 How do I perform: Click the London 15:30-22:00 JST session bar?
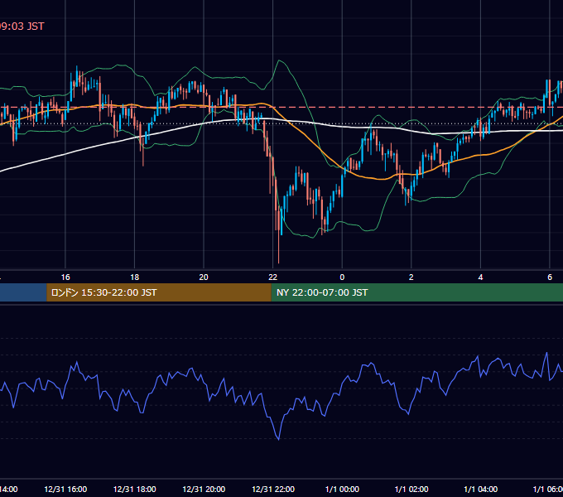click(159, 292)
